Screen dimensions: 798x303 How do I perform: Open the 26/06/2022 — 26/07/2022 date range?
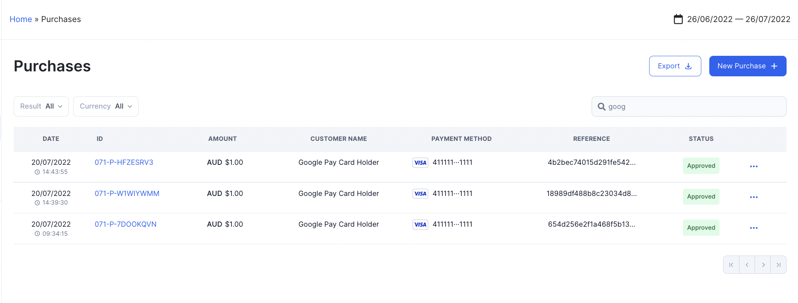[x=738, y=19]
